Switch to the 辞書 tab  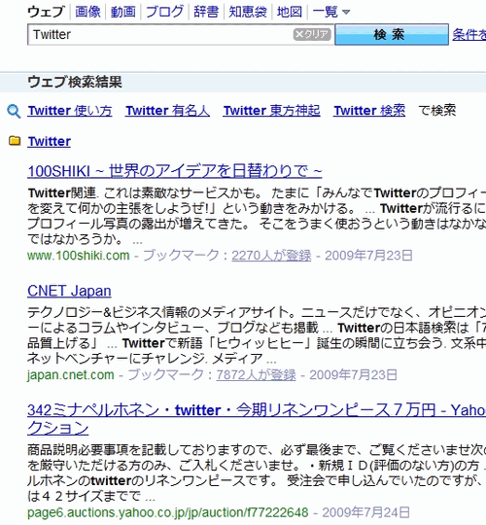pyautogui.click(x=206, y=12)
